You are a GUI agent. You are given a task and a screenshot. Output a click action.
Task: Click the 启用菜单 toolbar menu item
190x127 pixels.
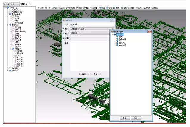pos(147,8)
